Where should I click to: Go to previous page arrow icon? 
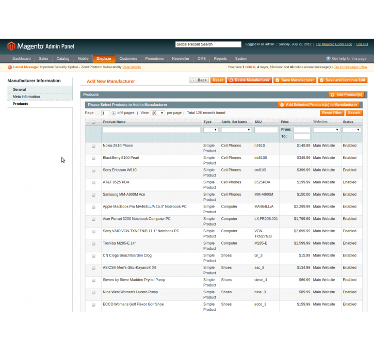tap(97, 113)
